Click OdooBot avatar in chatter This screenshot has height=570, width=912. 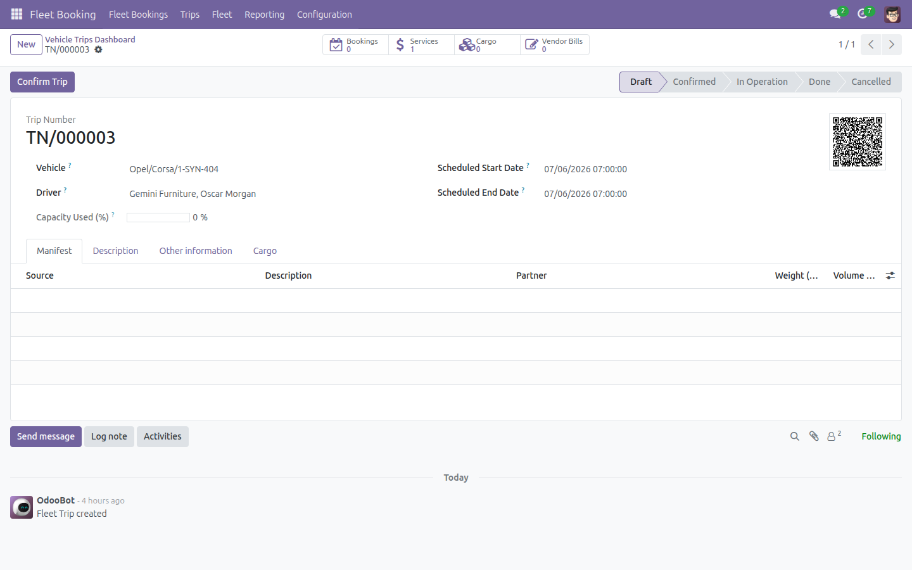[x=22, y=507]
